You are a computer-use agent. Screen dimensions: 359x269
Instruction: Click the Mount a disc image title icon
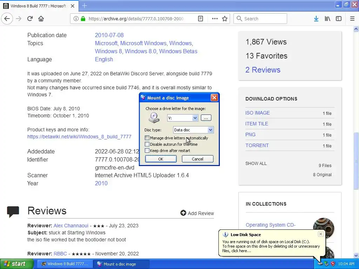click(x=143, y=97)
